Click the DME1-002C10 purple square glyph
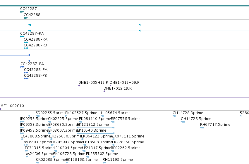 tap(1, 109)
